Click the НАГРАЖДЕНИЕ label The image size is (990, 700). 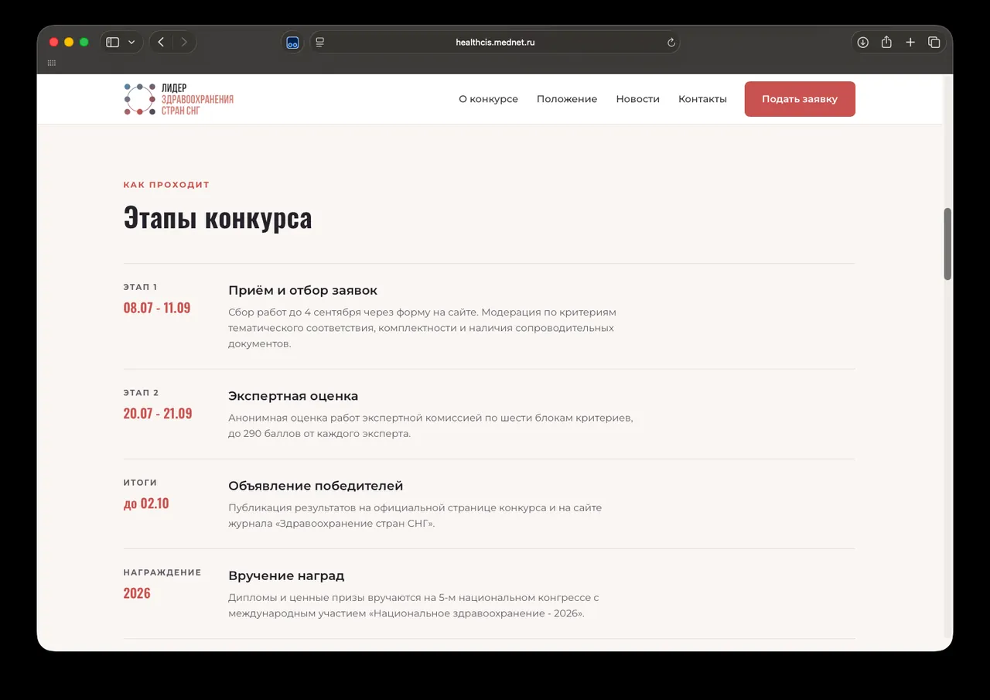[x=162, y=572]
